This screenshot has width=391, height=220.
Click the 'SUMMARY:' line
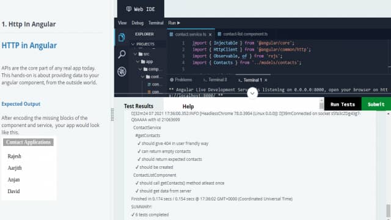[141, 207]
